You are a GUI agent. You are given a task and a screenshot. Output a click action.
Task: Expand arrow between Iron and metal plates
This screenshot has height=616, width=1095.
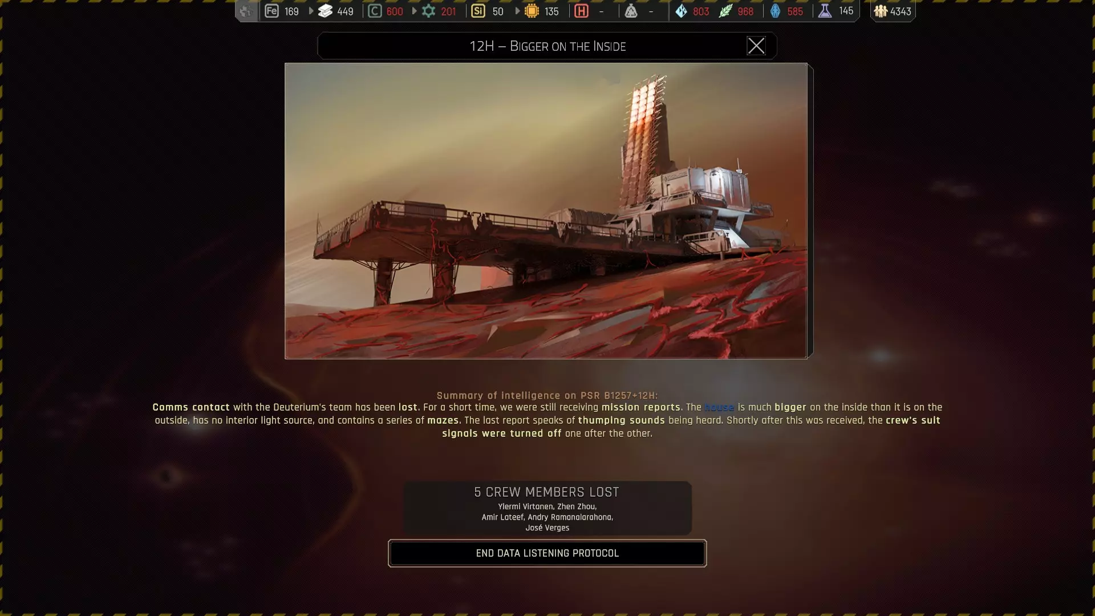click(311, 11)
